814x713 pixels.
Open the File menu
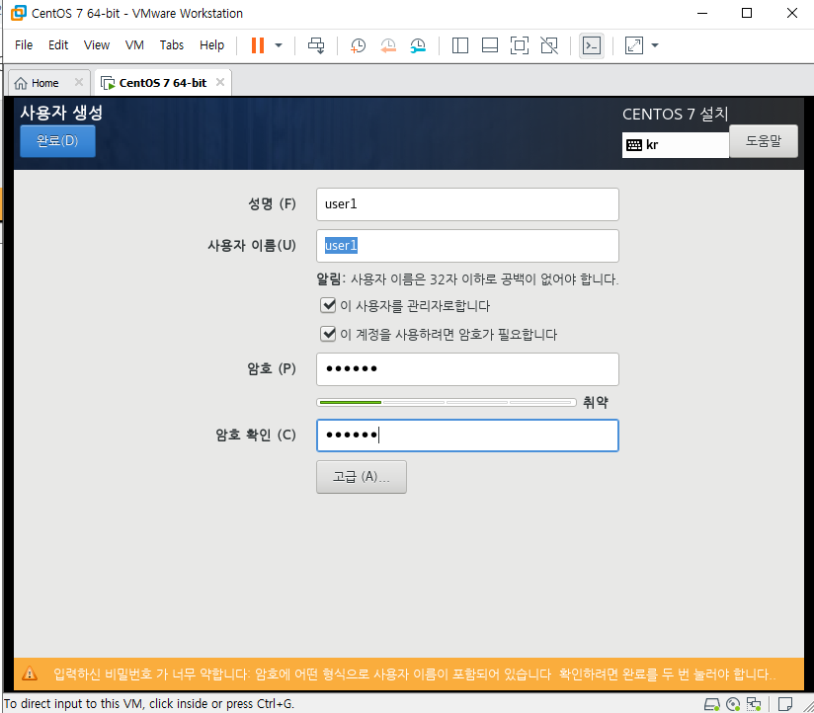click(24, 45)
